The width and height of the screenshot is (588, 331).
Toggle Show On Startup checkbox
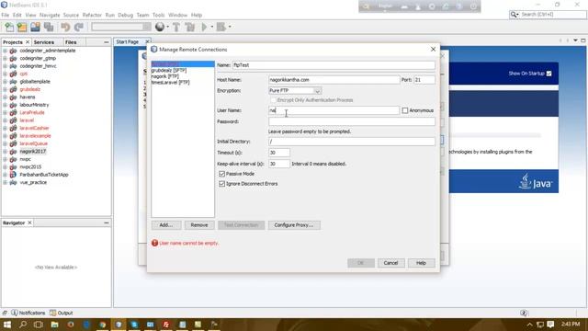(549, 74)
